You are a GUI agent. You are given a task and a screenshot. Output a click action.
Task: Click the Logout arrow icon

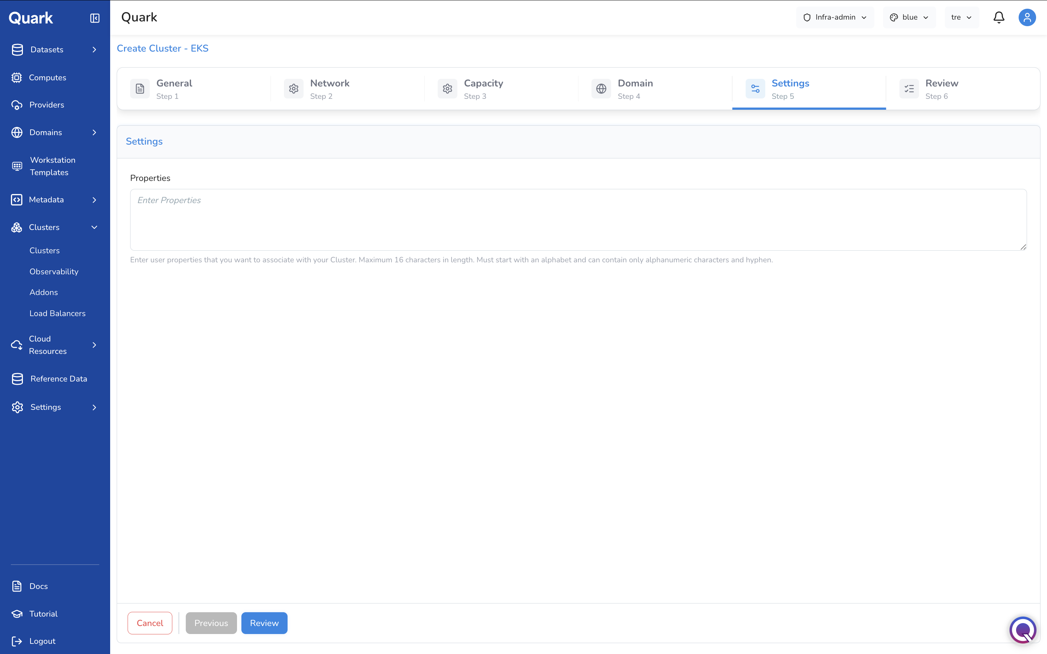(x=17, y=641)
